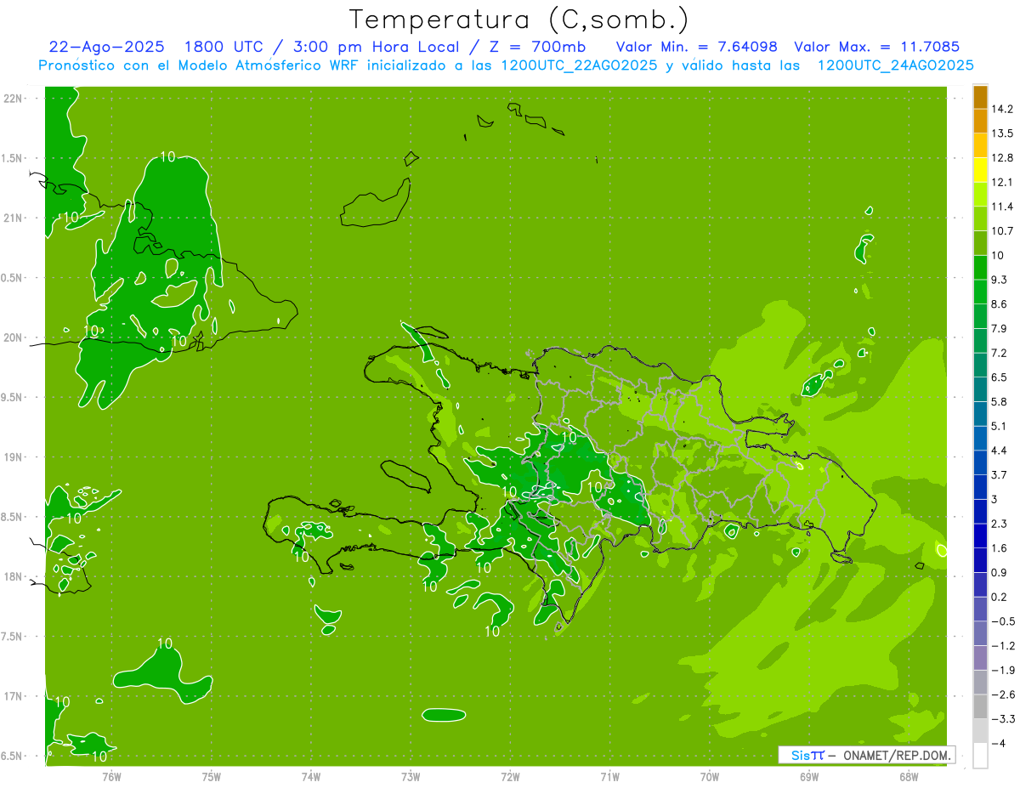
Task: Click the "75W" longitude axis label
Action: [x=212, y=777]
